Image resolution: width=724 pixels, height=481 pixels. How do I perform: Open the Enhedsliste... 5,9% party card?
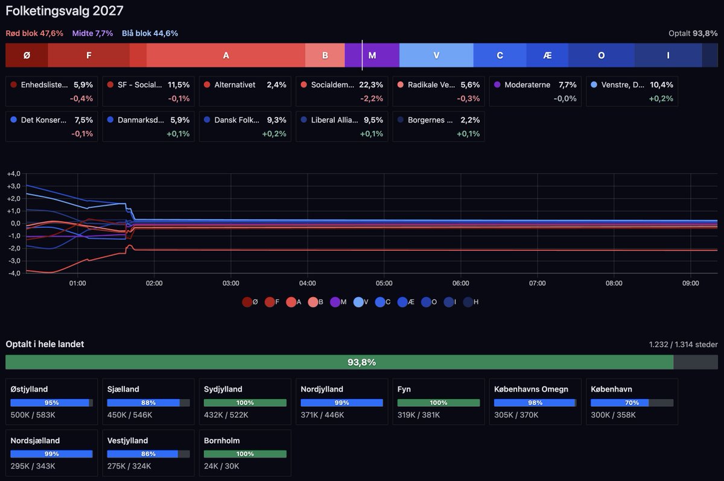coord(51,91)
